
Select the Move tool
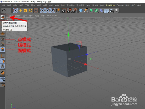[x=20, y=10]
